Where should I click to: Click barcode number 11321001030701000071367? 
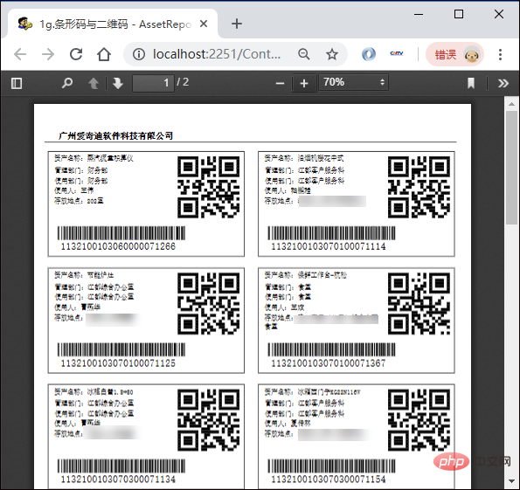[x=329, y=363]
